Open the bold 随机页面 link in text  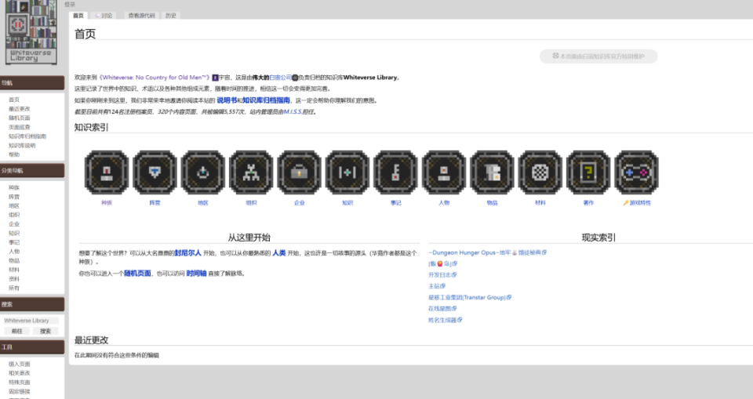(x=137, y=274)
